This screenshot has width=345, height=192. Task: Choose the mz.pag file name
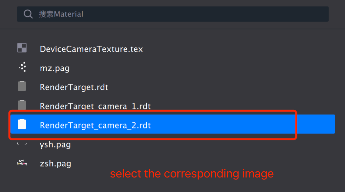coord(55,68)
